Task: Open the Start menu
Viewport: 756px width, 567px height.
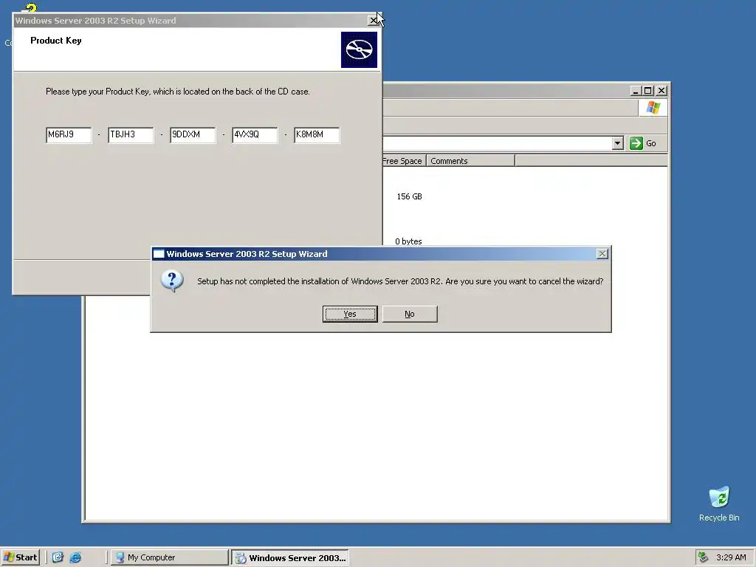Action: click(20, 557)
